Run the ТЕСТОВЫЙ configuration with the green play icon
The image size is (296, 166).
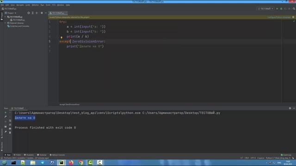[x=277, y=9]
